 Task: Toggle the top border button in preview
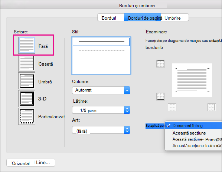coord(160,63)
